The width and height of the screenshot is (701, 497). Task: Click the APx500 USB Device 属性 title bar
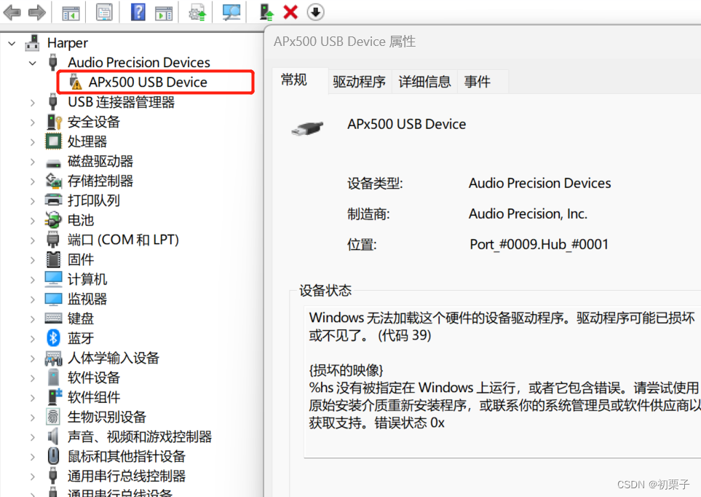pyautogui.click(x=483, y=42)
